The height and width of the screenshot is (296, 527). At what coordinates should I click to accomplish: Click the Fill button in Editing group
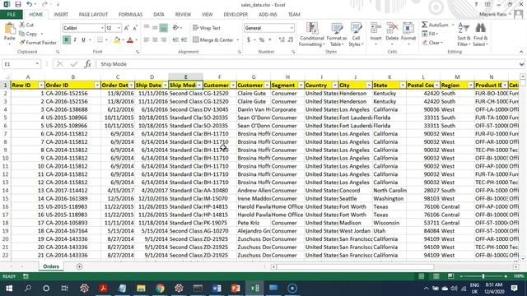pos(430,34)
